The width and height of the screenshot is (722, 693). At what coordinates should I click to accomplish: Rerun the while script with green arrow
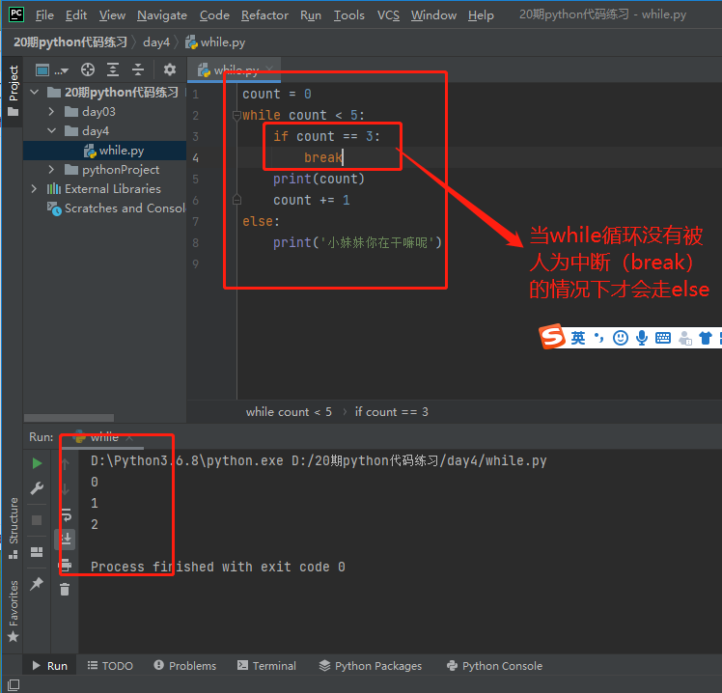37,463
